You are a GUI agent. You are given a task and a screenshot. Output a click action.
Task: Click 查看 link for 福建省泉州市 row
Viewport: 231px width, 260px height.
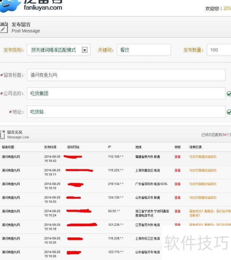(177, 157)
